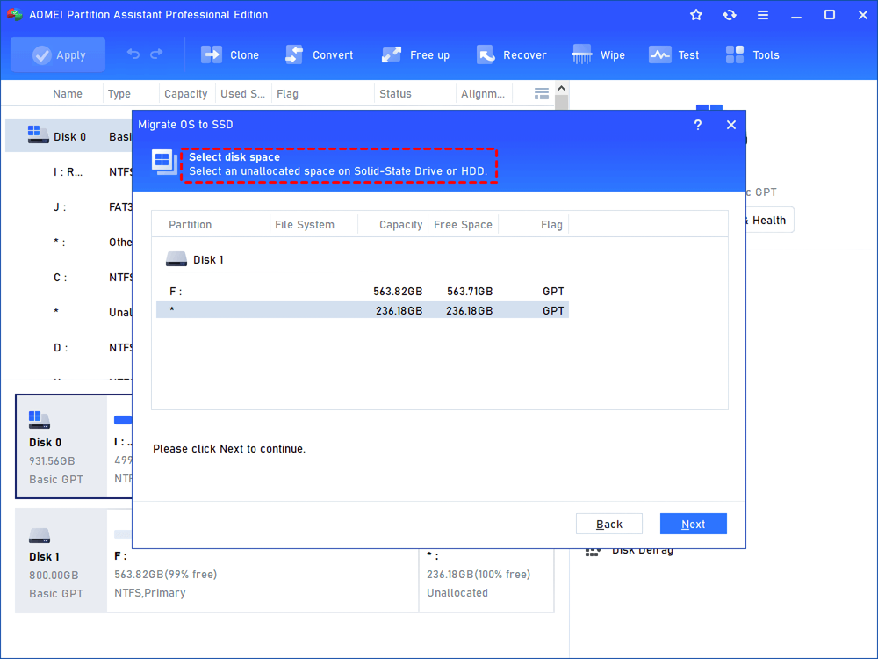
Task: Open the Test tool
Action: 659,54
